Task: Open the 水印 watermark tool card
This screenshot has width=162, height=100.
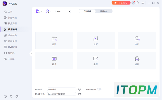Action: click(137, 40)
